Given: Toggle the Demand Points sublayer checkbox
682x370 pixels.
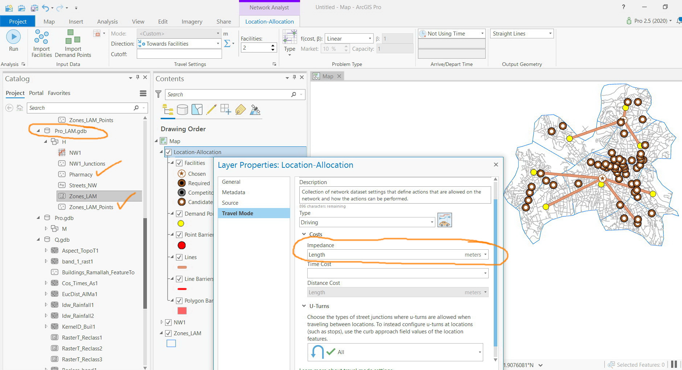Looking at the screenshot, I should (x=179, y=214).
